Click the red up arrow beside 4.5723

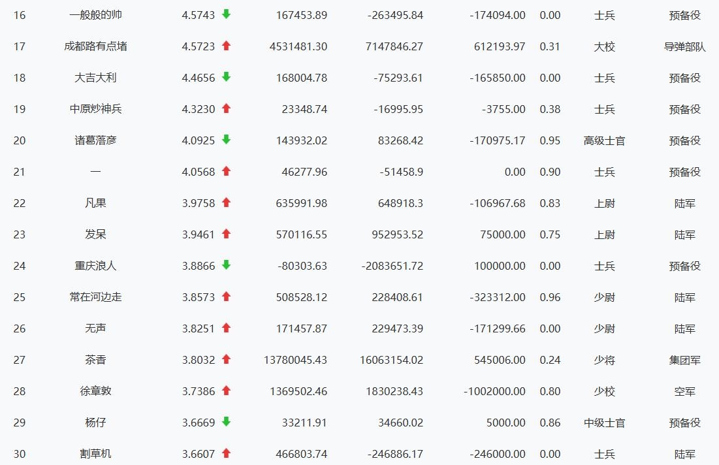(226, 46)
